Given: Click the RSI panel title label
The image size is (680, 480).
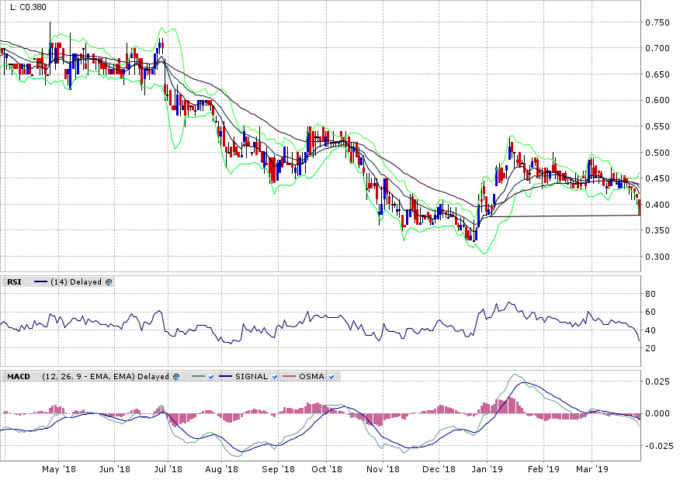Looking at the screenshot, I should (14, 282).
